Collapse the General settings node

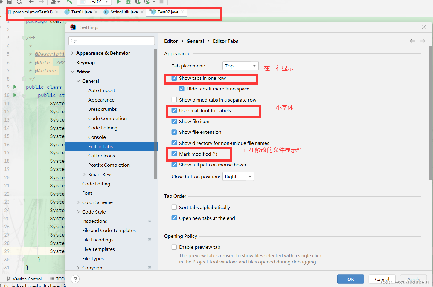pos(78,81)
